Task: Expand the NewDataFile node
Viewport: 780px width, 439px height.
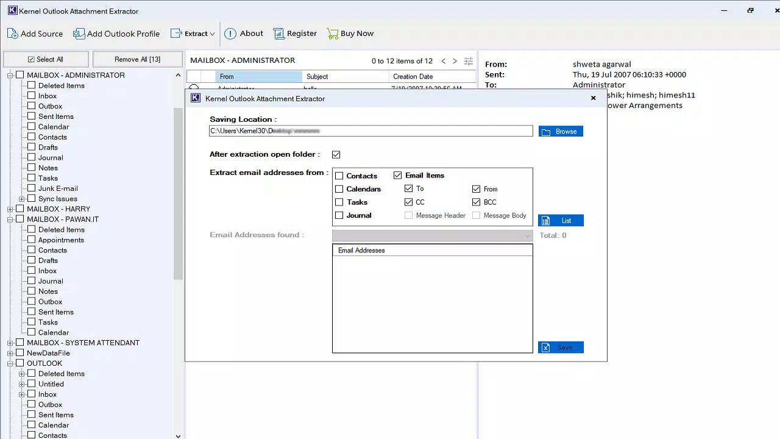Action: click(10, 354)
